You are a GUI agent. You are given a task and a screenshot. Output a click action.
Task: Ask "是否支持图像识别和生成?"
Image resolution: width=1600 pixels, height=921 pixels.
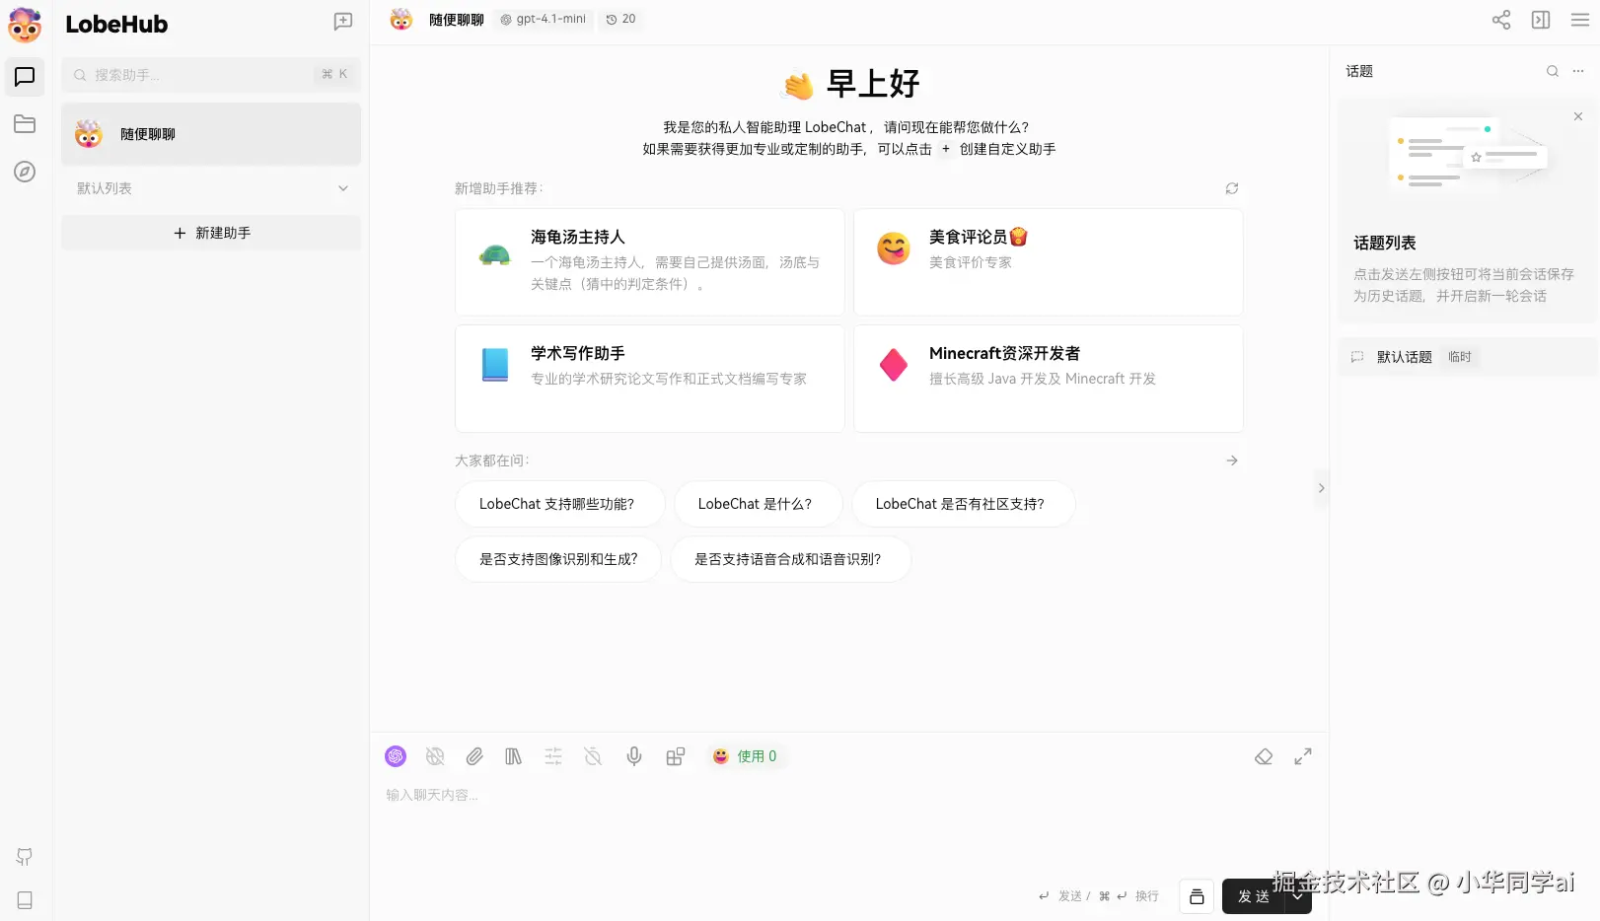pyautogui.click(x=558, y=559)
